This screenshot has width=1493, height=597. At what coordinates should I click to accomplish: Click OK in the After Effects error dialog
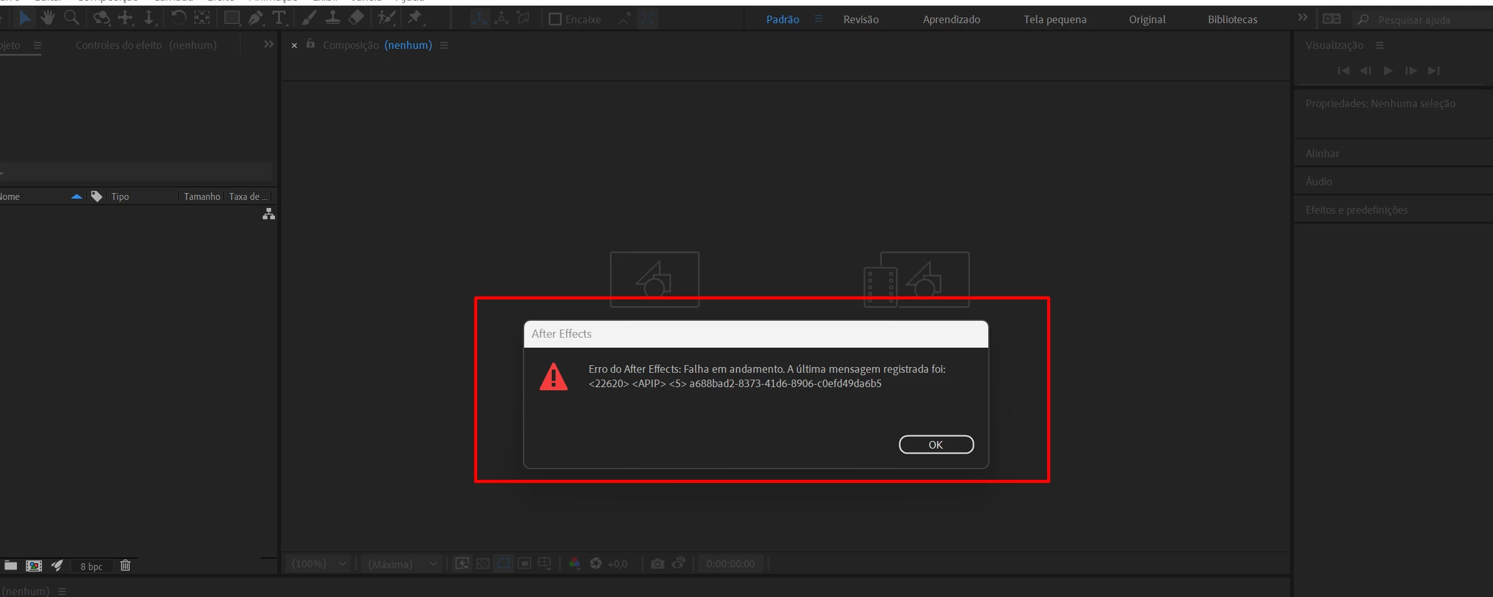coord(936,445)
